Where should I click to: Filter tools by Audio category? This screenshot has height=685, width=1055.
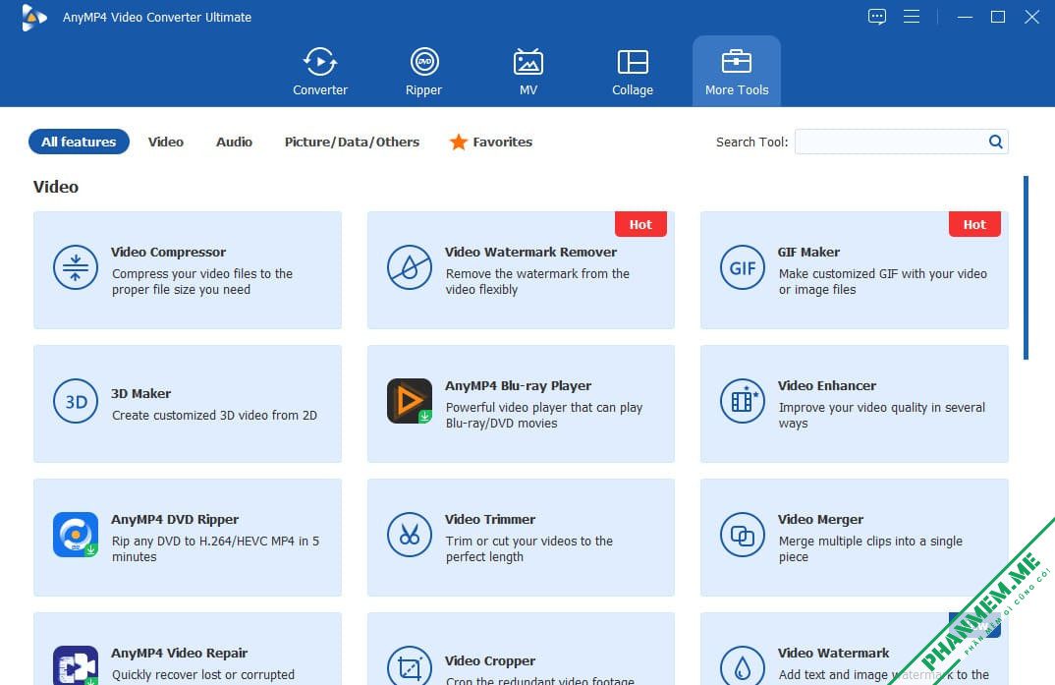[234, 142]
